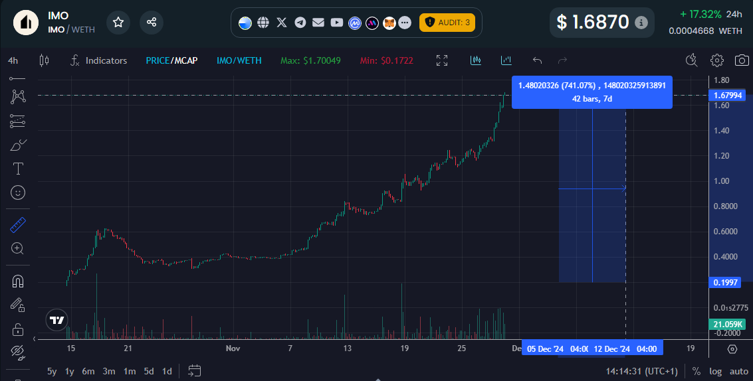This screenshot has width=753, height=381.
Task: Click the MetaMask fox icon
Action: click(389, 22)
